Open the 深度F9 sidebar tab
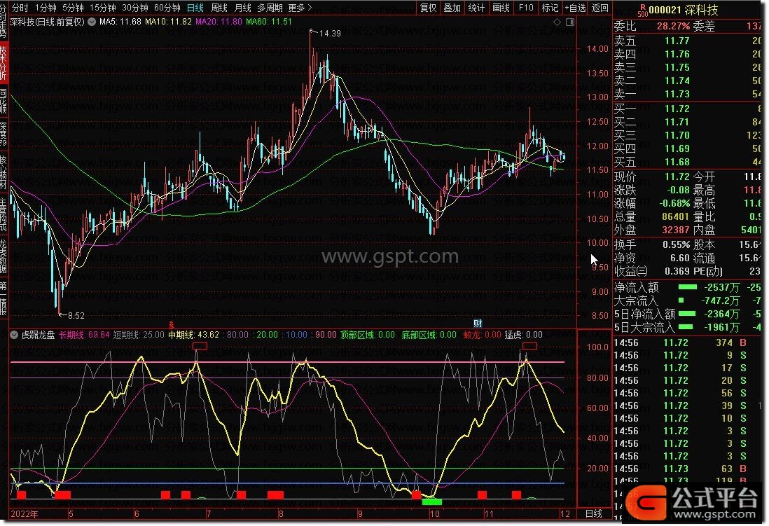Viewport: 769px width, 526px height. point(4,134)
